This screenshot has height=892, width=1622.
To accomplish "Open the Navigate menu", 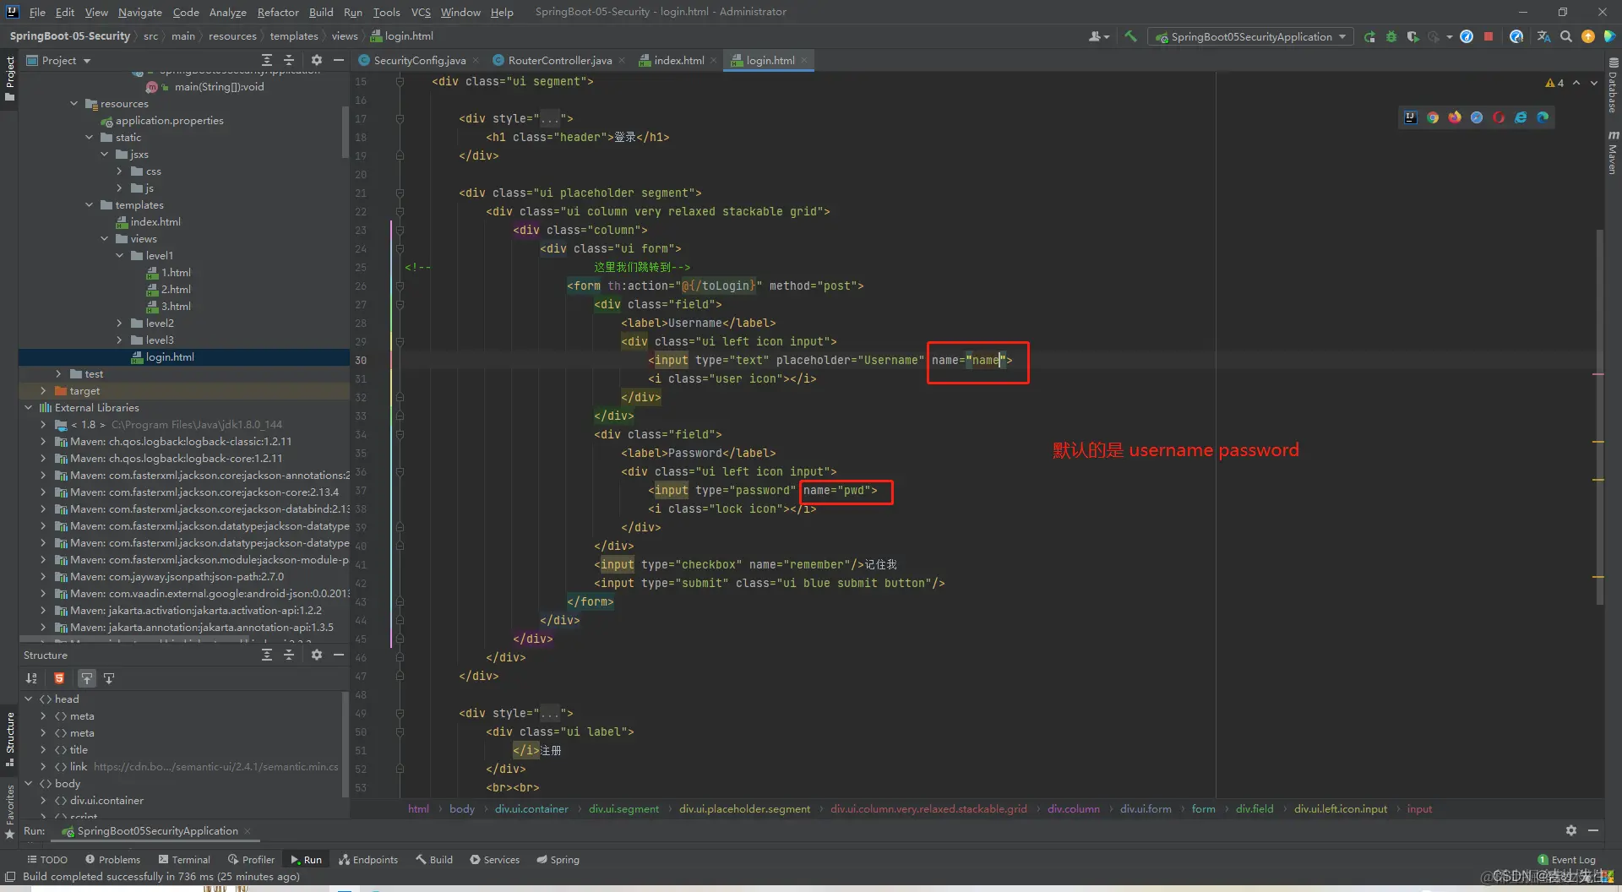I will click(139, 12).
